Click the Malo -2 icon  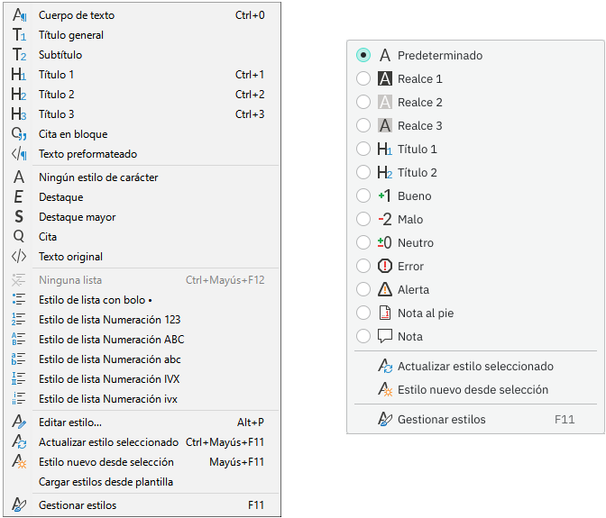[x=384, y=219]
